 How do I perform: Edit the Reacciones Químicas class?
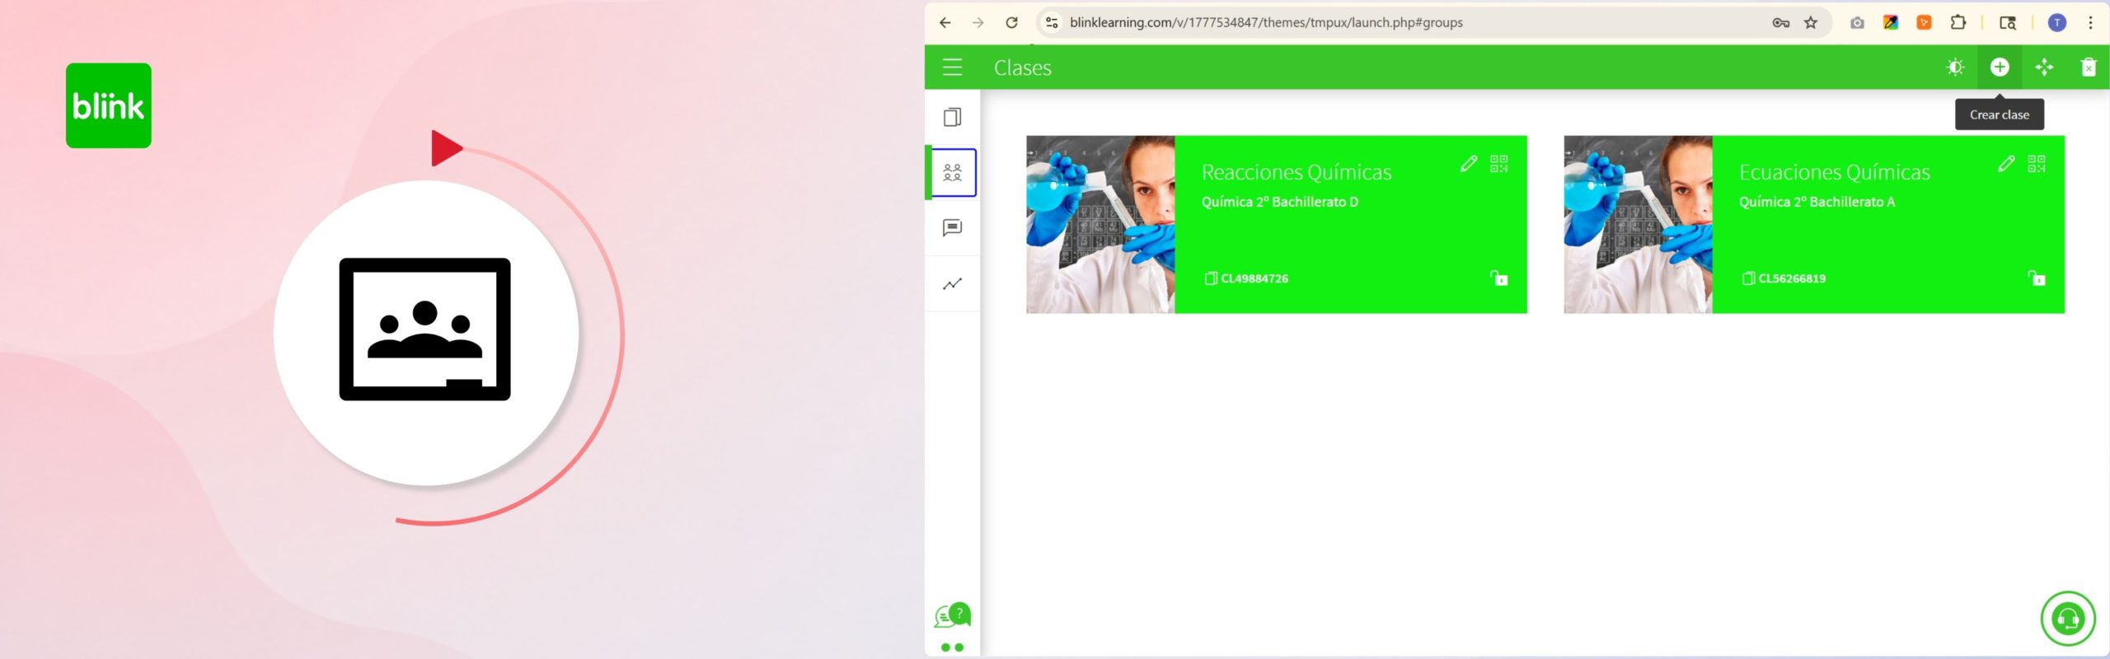1469,164
